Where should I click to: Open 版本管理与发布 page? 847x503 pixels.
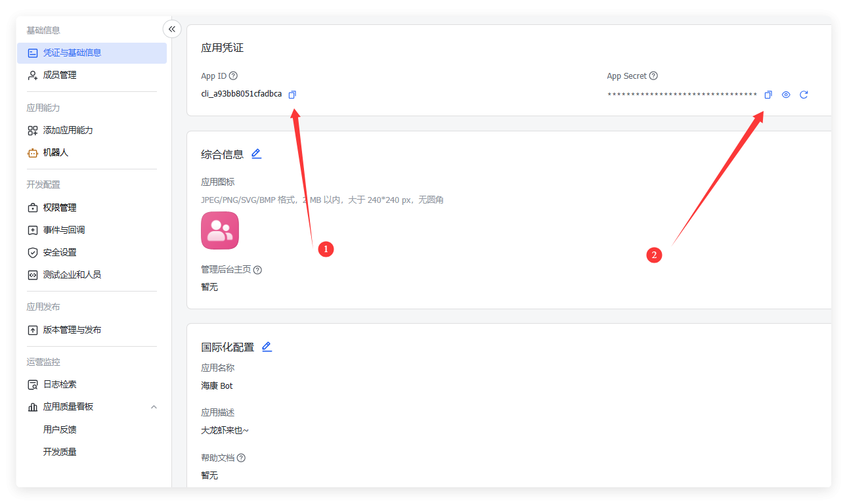(72, 330)
